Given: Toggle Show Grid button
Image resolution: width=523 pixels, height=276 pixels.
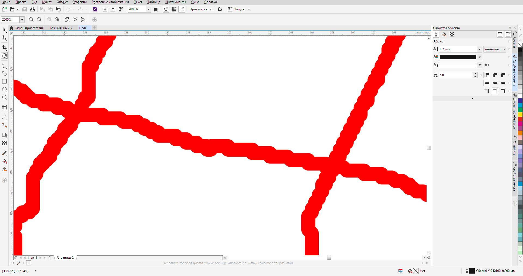Looking at the screenshot, I should (x=174, y=9).
